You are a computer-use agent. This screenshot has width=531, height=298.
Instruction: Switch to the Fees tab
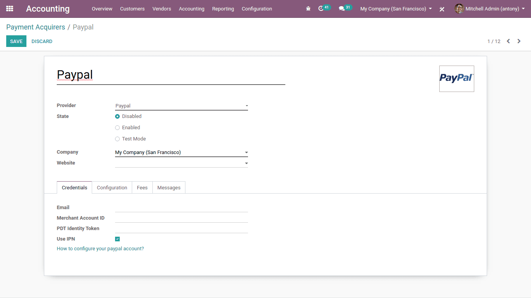[x=142, y=187]
